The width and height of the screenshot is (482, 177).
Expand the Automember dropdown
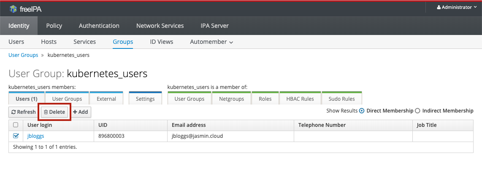(x=211, y=42)
